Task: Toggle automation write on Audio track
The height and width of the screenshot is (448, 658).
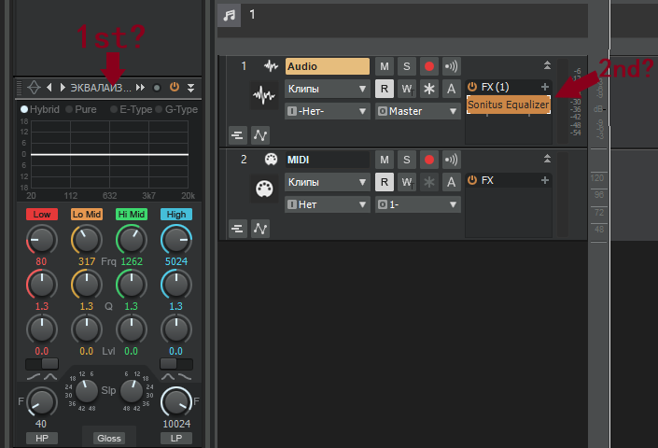Action: point(407,89)
